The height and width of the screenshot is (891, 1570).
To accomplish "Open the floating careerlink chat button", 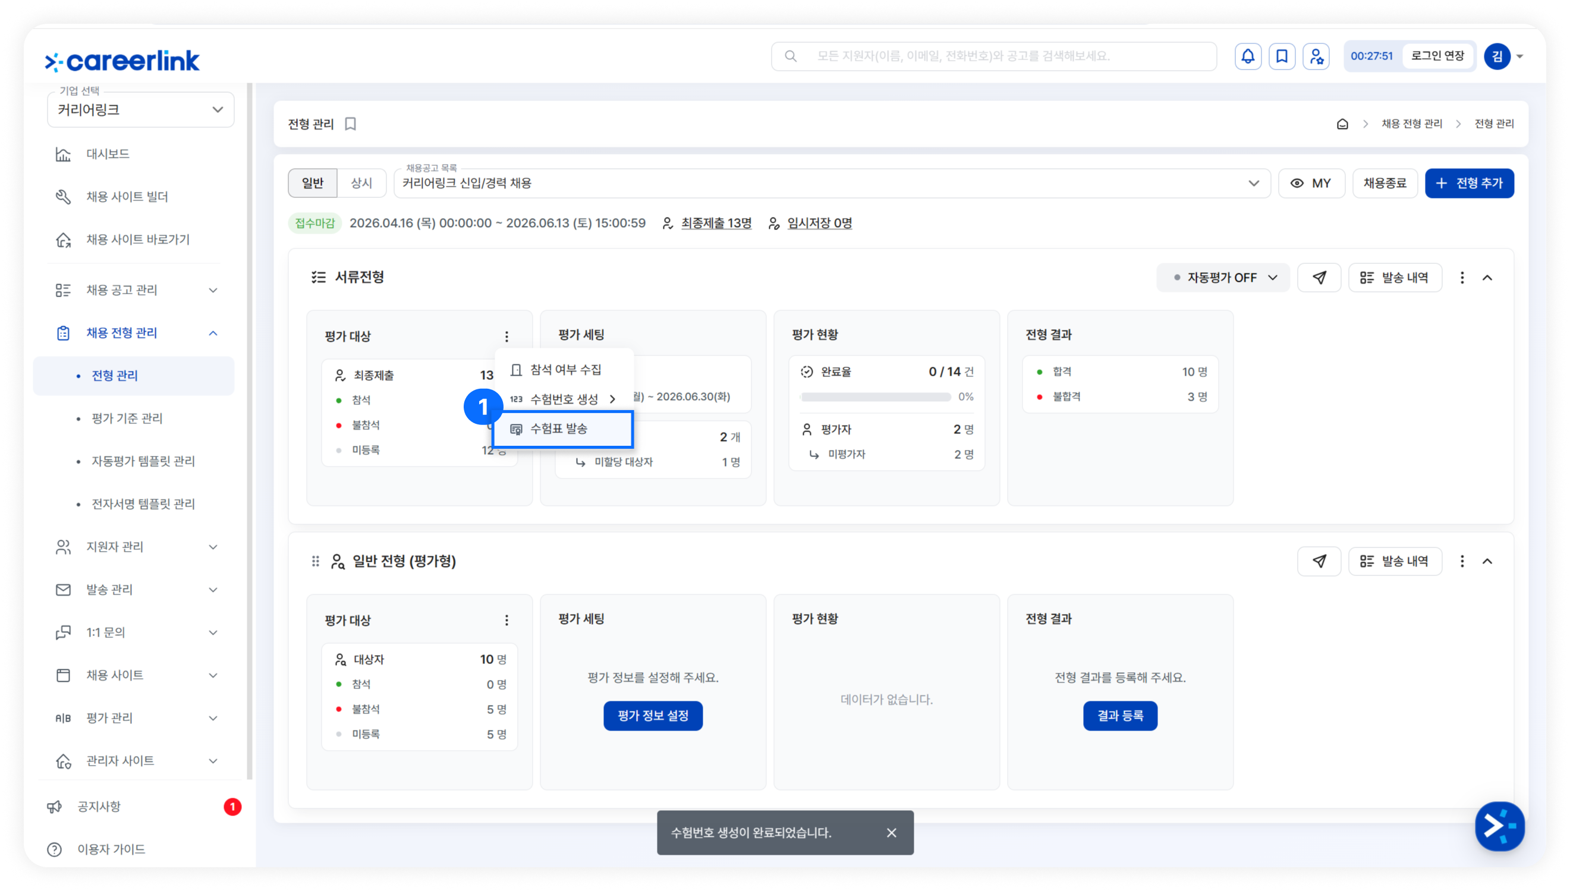I will pyautogui.click(x=1499, y=826).
